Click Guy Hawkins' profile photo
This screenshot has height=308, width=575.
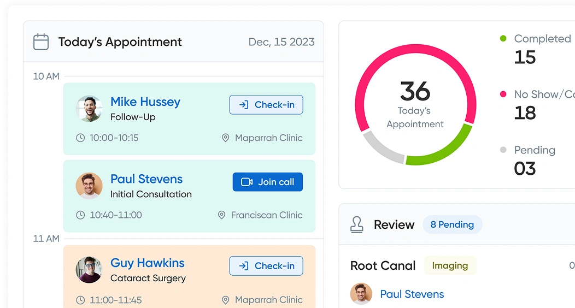(89, 270)
